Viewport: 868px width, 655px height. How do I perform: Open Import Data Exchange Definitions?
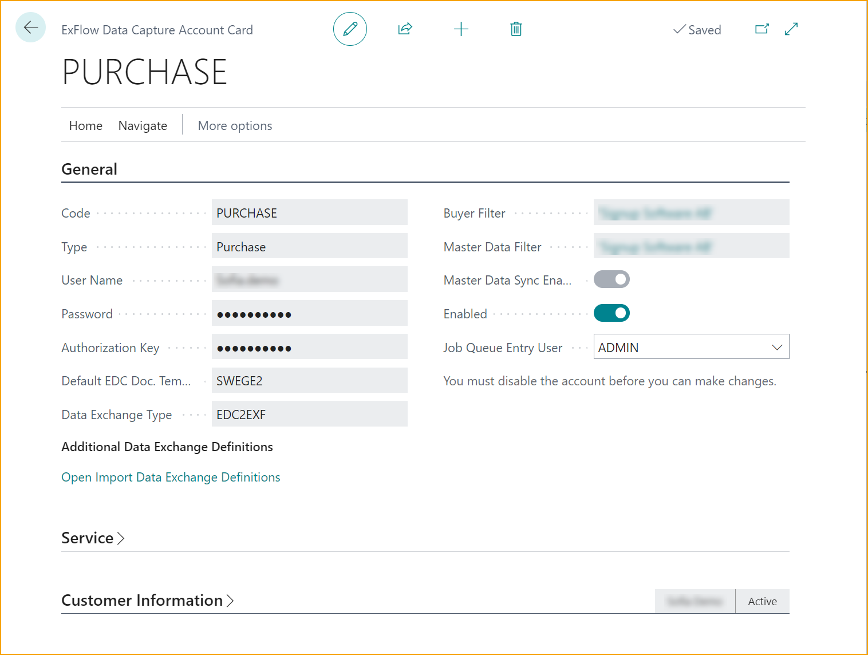click(171, 477)
